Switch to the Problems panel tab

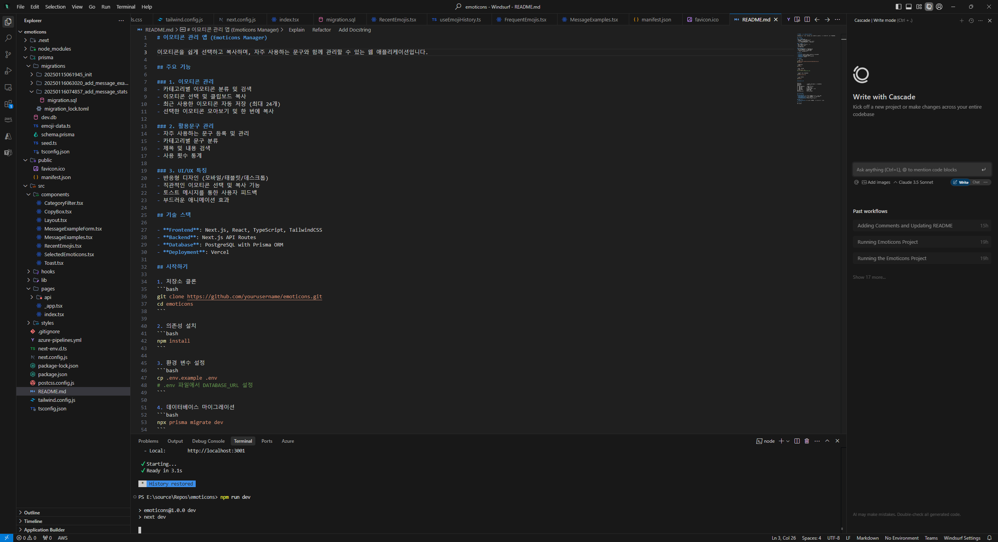coord(148,441)
